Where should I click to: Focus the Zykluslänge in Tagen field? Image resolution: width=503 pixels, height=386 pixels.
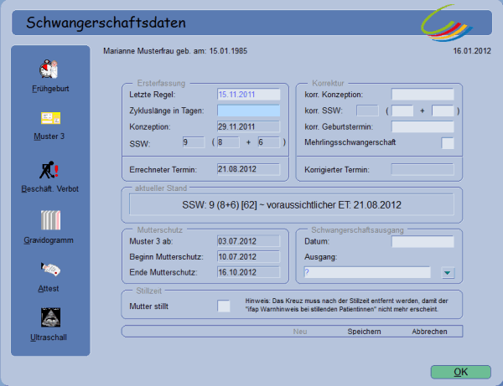(x=249, y=111)
